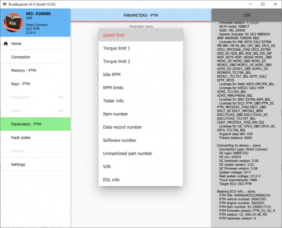Pick Tester info from the list
The image size is (282, 228).
(x=141, y=101)
